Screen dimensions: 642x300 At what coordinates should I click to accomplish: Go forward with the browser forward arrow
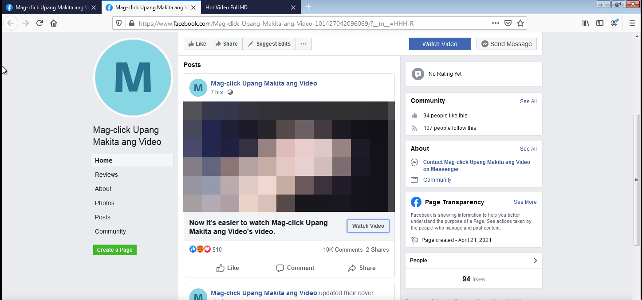click(25, 23)
